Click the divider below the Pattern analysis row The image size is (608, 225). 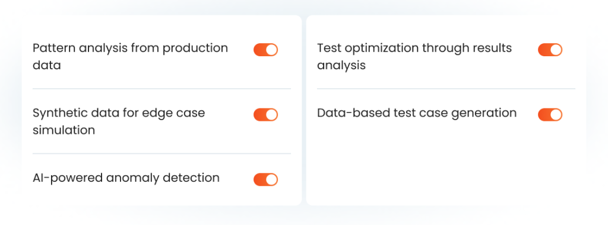[161, 89]
